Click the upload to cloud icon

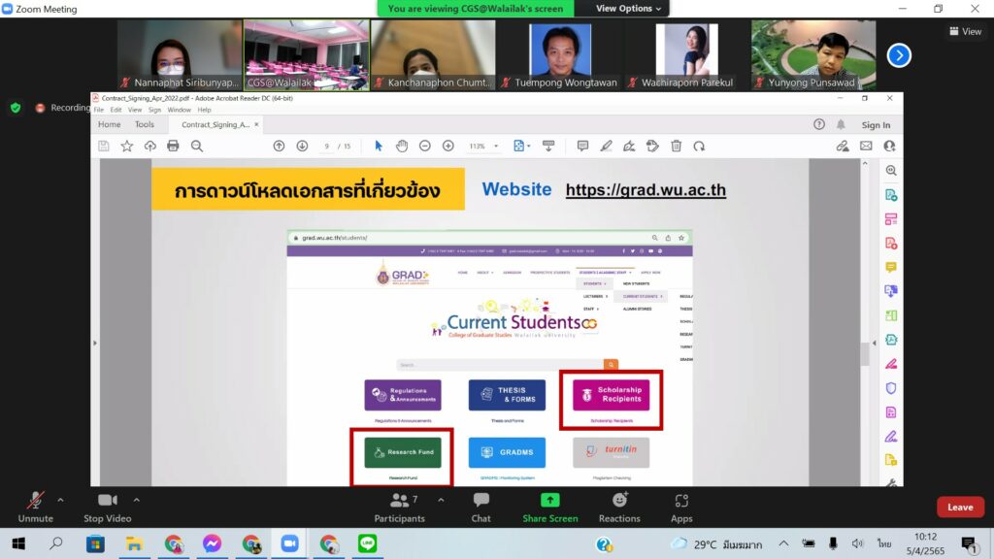pos(149,147)
